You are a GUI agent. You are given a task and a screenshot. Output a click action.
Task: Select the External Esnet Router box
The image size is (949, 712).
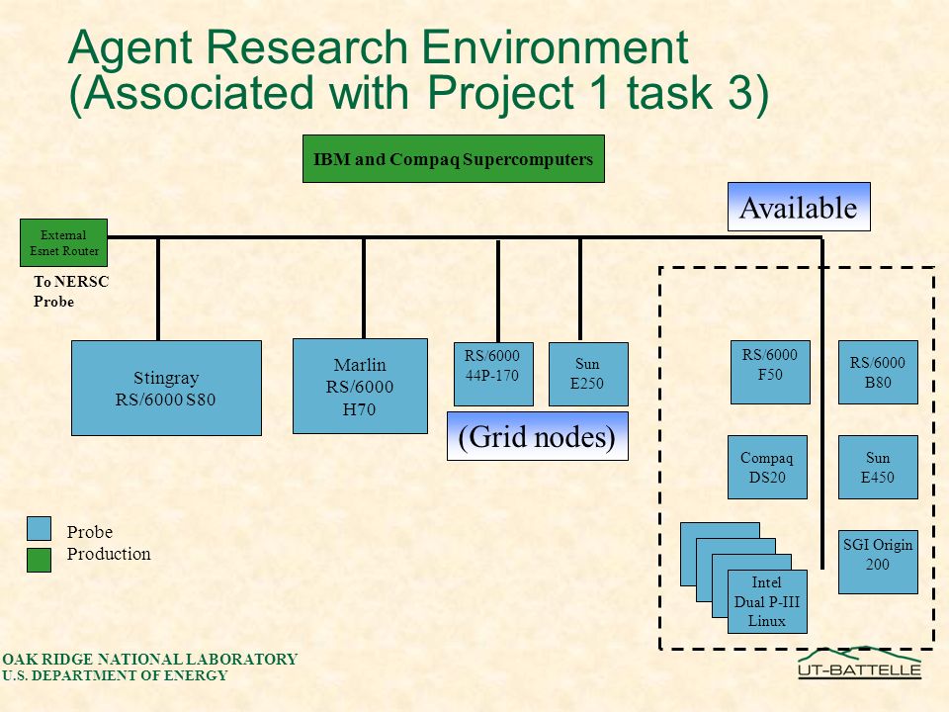(63, 243)
